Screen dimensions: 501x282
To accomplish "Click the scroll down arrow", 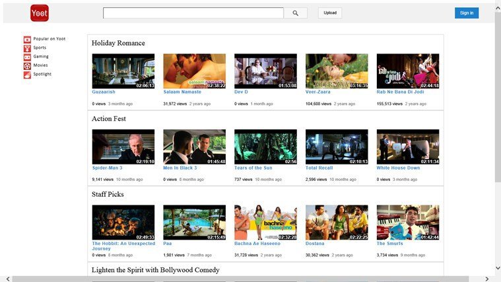I will pyautogui.click(x=498, y=268).
